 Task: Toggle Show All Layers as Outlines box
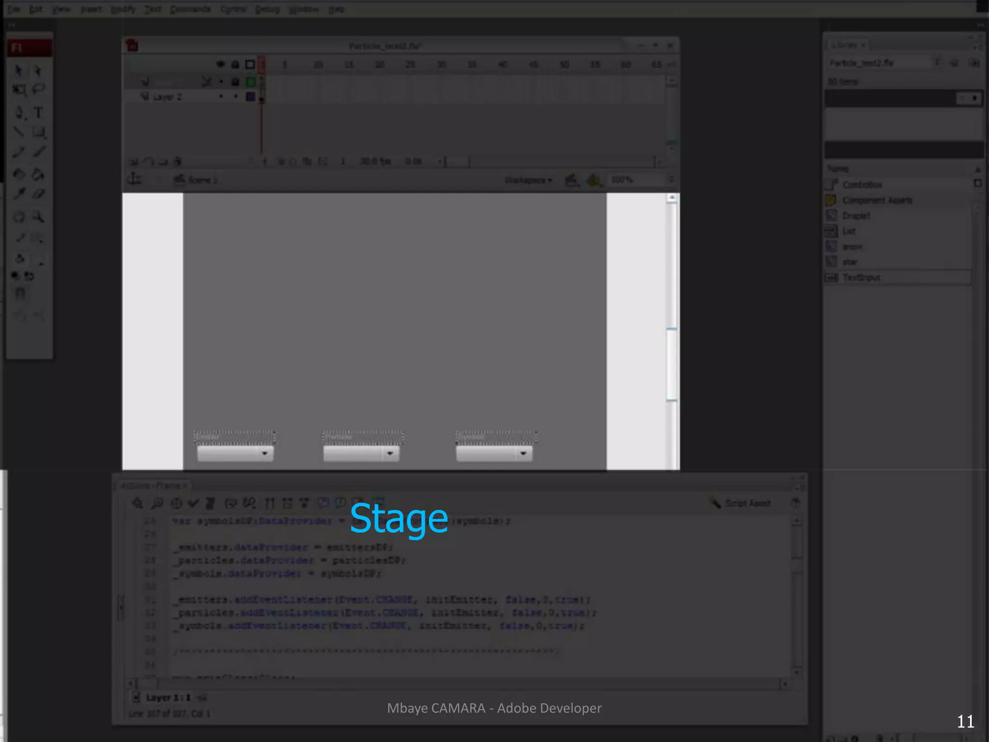point(250,64)
